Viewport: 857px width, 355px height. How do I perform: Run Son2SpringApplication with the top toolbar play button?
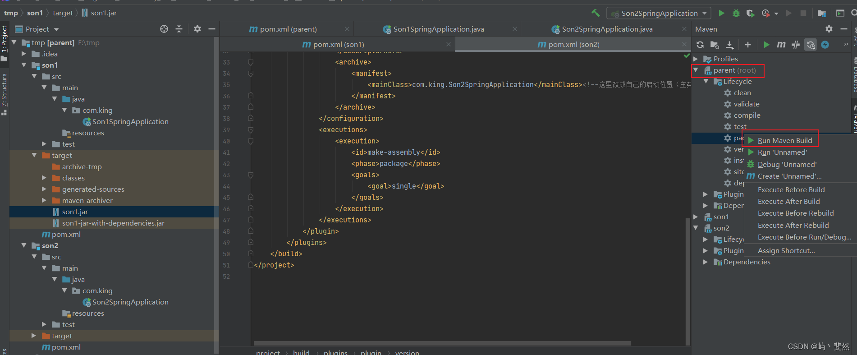coord(721,13)
